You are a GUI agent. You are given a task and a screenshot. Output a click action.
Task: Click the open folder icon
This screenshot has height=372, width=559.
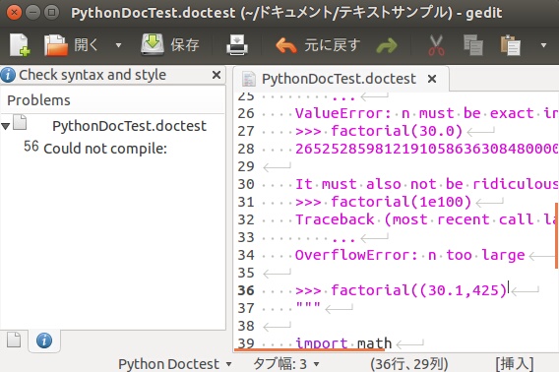56,45
